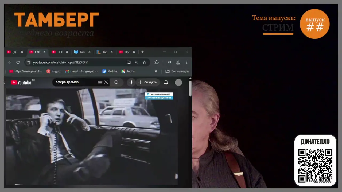Screen dimensions: 342x192
Task: Open the youtube.com bookmark
Action: click(26, 71)
